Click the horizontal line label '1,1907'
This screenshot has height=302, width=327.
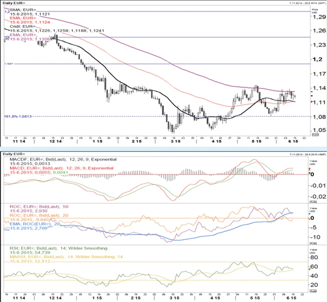[9, 64]
